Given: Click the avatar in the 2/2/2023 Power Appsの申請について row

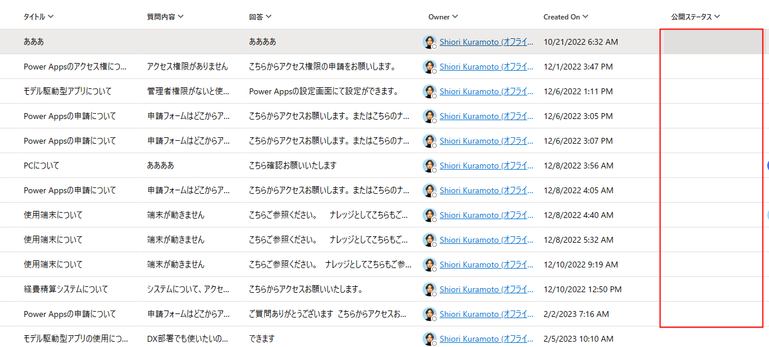Looking at the screenshot, I should tap(429, 314).
